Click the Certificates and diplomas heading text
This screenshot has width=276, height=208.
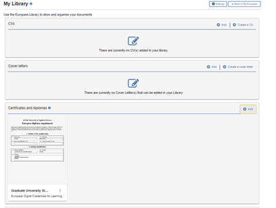[28, 108]
